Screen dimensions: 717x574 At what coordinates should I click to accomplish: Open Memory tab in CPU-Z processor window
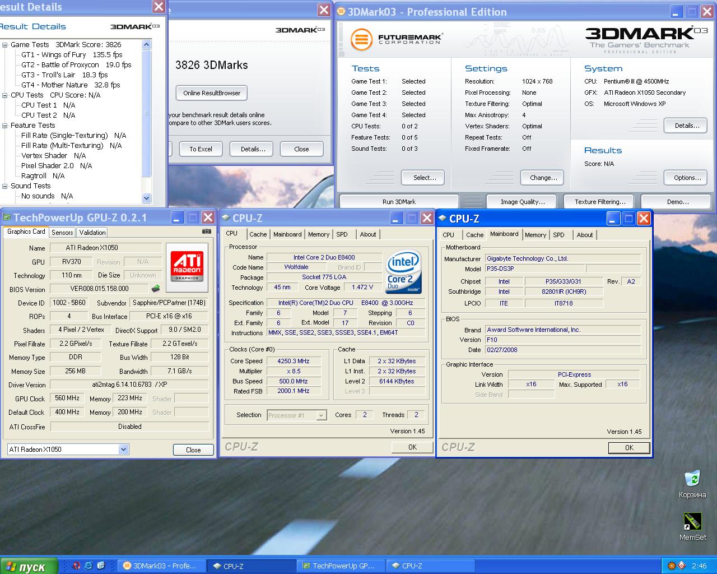(x=319, y=234)
